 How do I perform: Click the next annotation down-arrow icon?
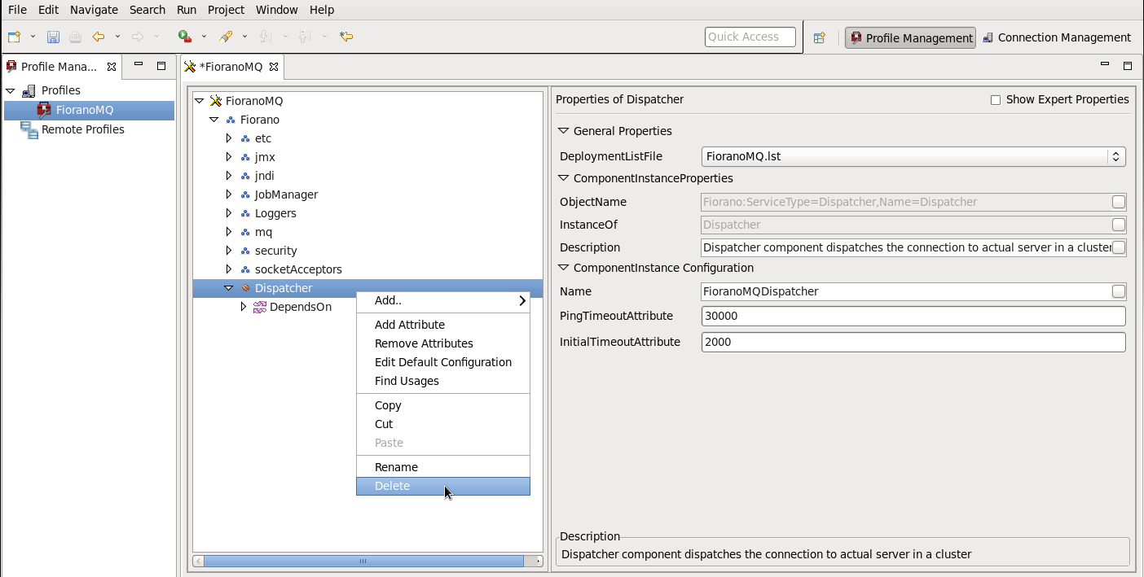[265, 37]
